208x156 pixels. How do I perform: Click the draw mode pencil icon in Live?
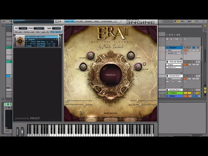point(175,21)
